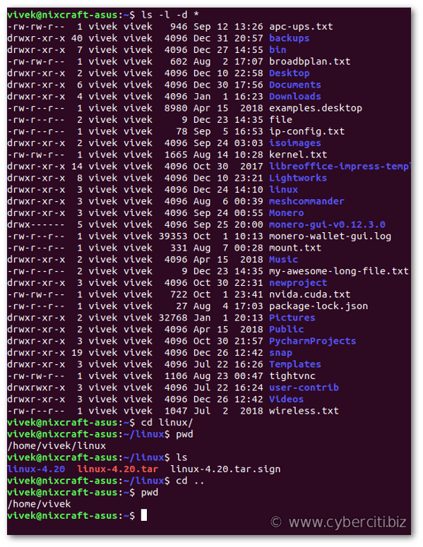Click the "ls -l -d *" command text

170,15
